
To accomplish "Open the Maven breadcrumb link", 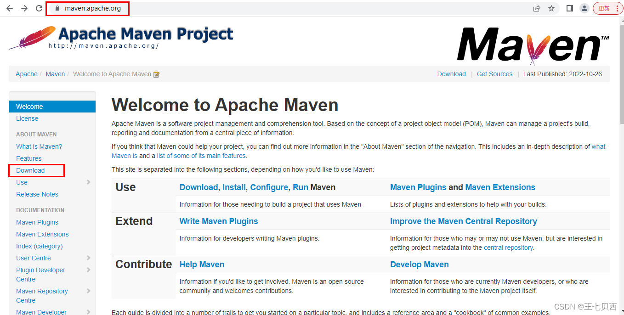I will [x=55, y=74].
